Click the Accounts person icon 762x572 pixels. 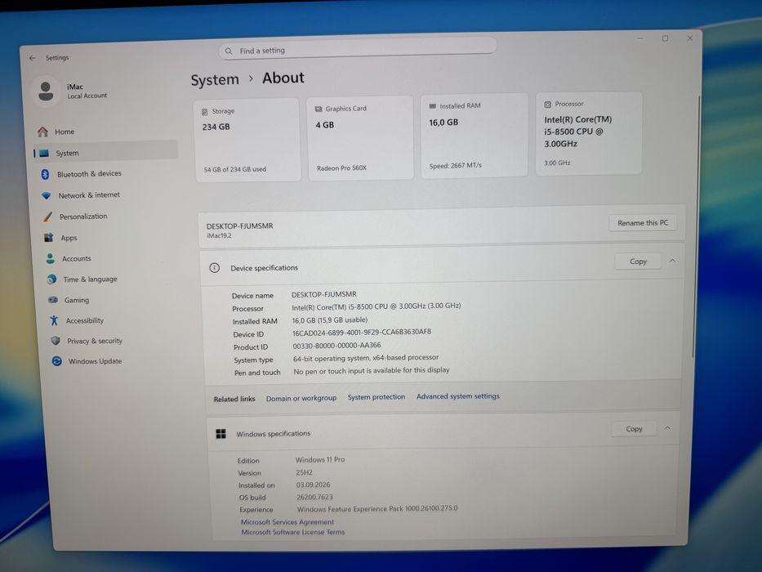[50, 259]
